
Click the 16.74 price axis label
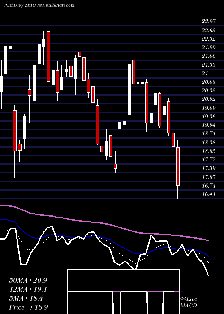pyautogui.click(x=209, y=186)
